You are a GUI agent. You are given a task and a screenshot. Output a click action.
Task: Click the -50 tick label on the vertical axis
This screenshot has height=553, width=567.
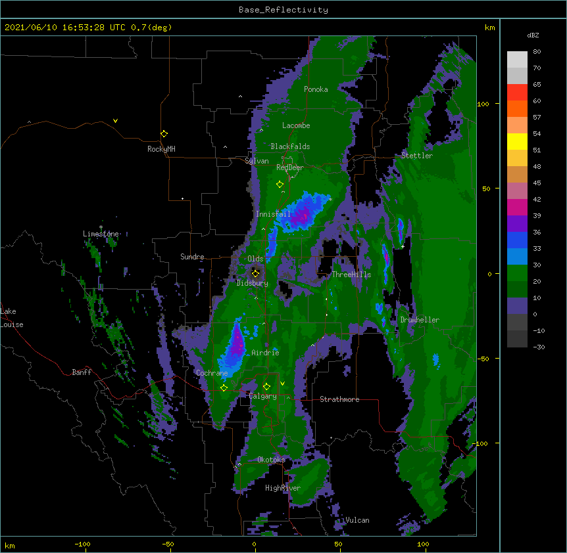483,359
